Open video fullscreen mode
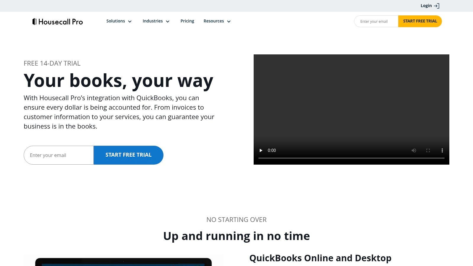 [x=428, y=150]
